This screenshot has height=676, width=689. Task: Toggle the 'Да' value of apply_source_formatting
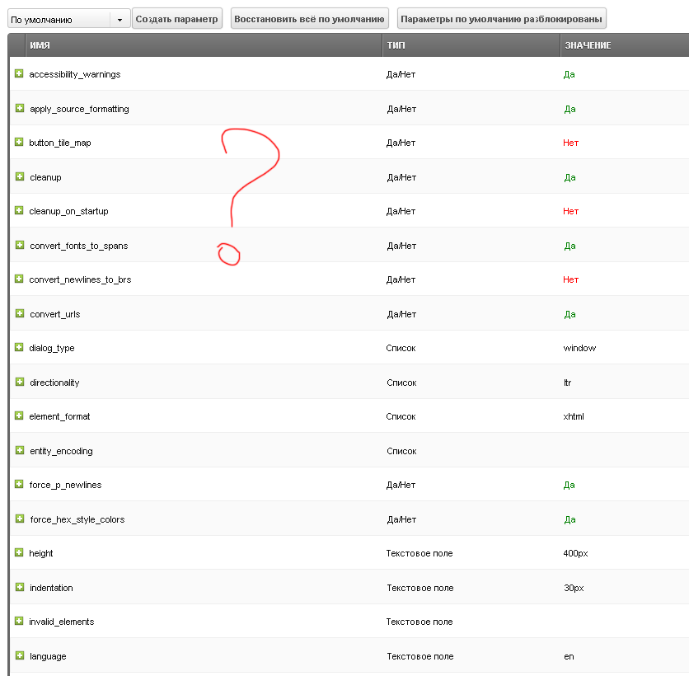(570, 109)
